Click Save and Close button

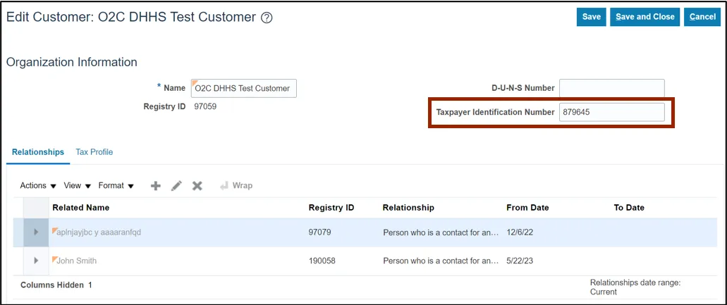click(x=644, y=17)
